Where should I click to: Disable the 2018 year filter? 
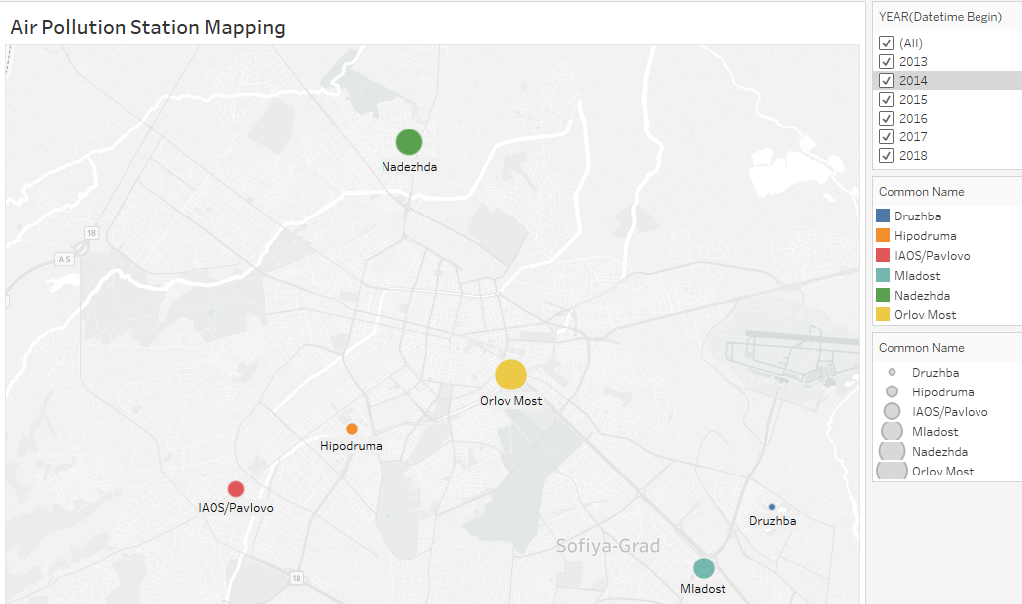point(887,156)
